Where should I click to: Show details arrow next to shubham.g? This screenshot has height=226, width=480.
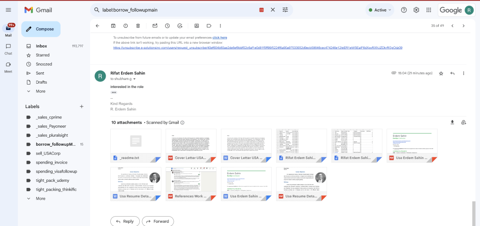tap(134, 79)
